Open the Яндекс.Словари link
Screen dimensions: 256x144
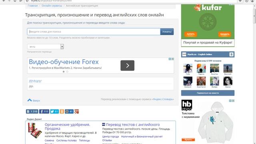(x=163, y=99)
